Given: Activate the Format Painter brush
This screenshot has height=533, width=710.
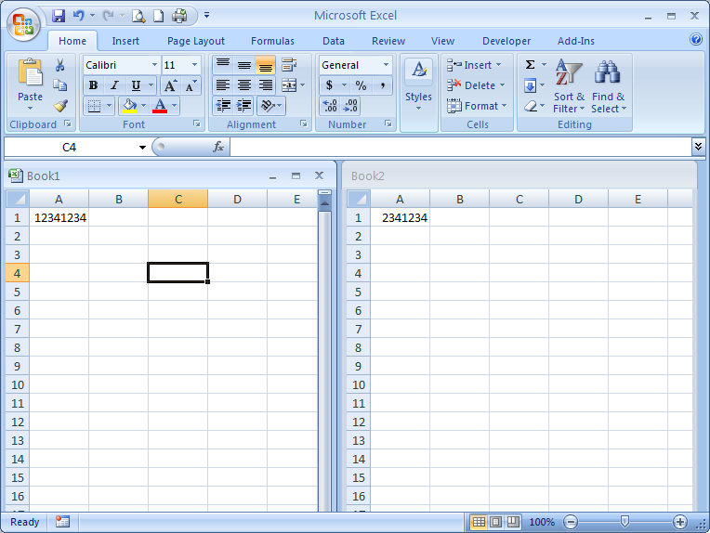Looking at the screenshot, I should tap(60, 106).
